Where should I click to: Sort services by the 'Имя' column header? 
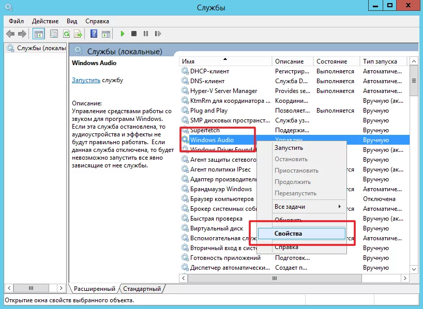pyautogui.click(x=224, y=61)
